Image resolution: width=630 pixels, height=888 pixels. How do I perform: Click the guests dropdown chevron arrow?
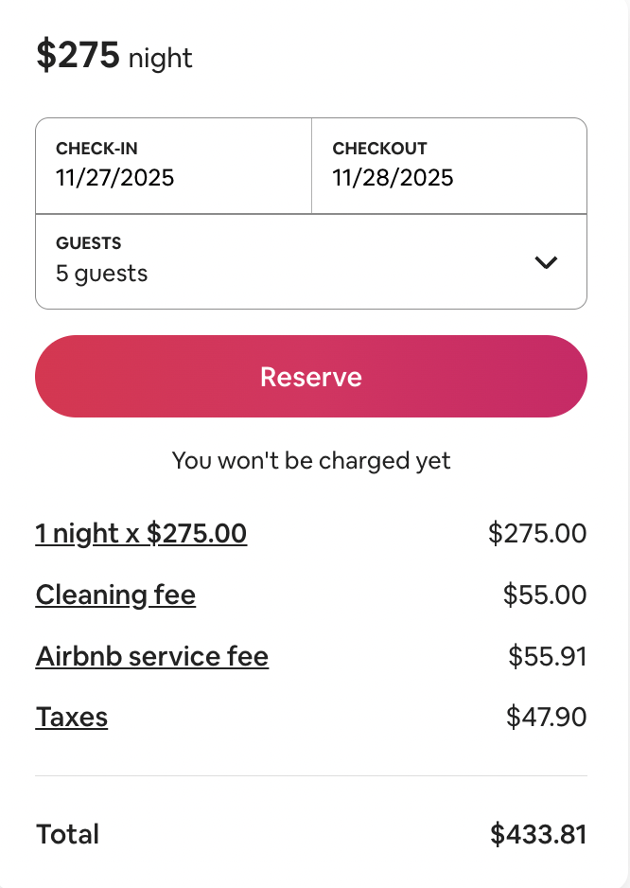tap(546, 262)
